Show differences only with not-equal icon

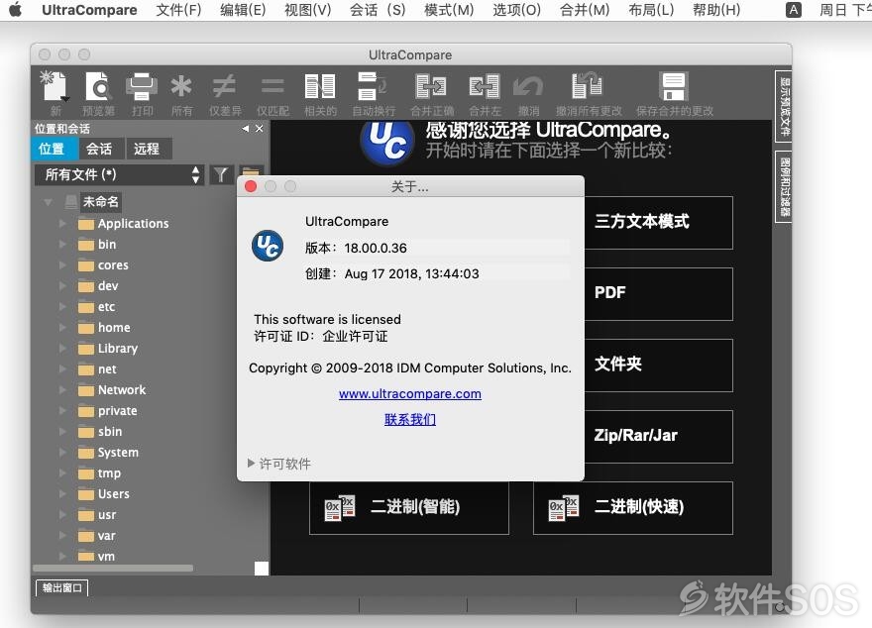pyautogui.click(x=225, y=87)
